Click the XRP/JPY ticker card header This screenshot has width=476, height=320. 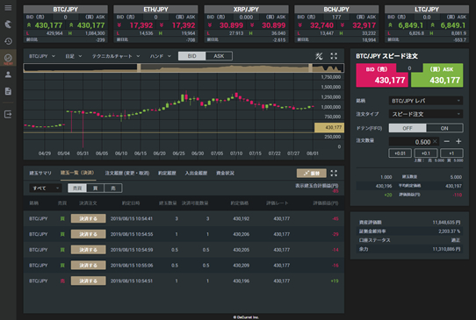pos(246,9)
